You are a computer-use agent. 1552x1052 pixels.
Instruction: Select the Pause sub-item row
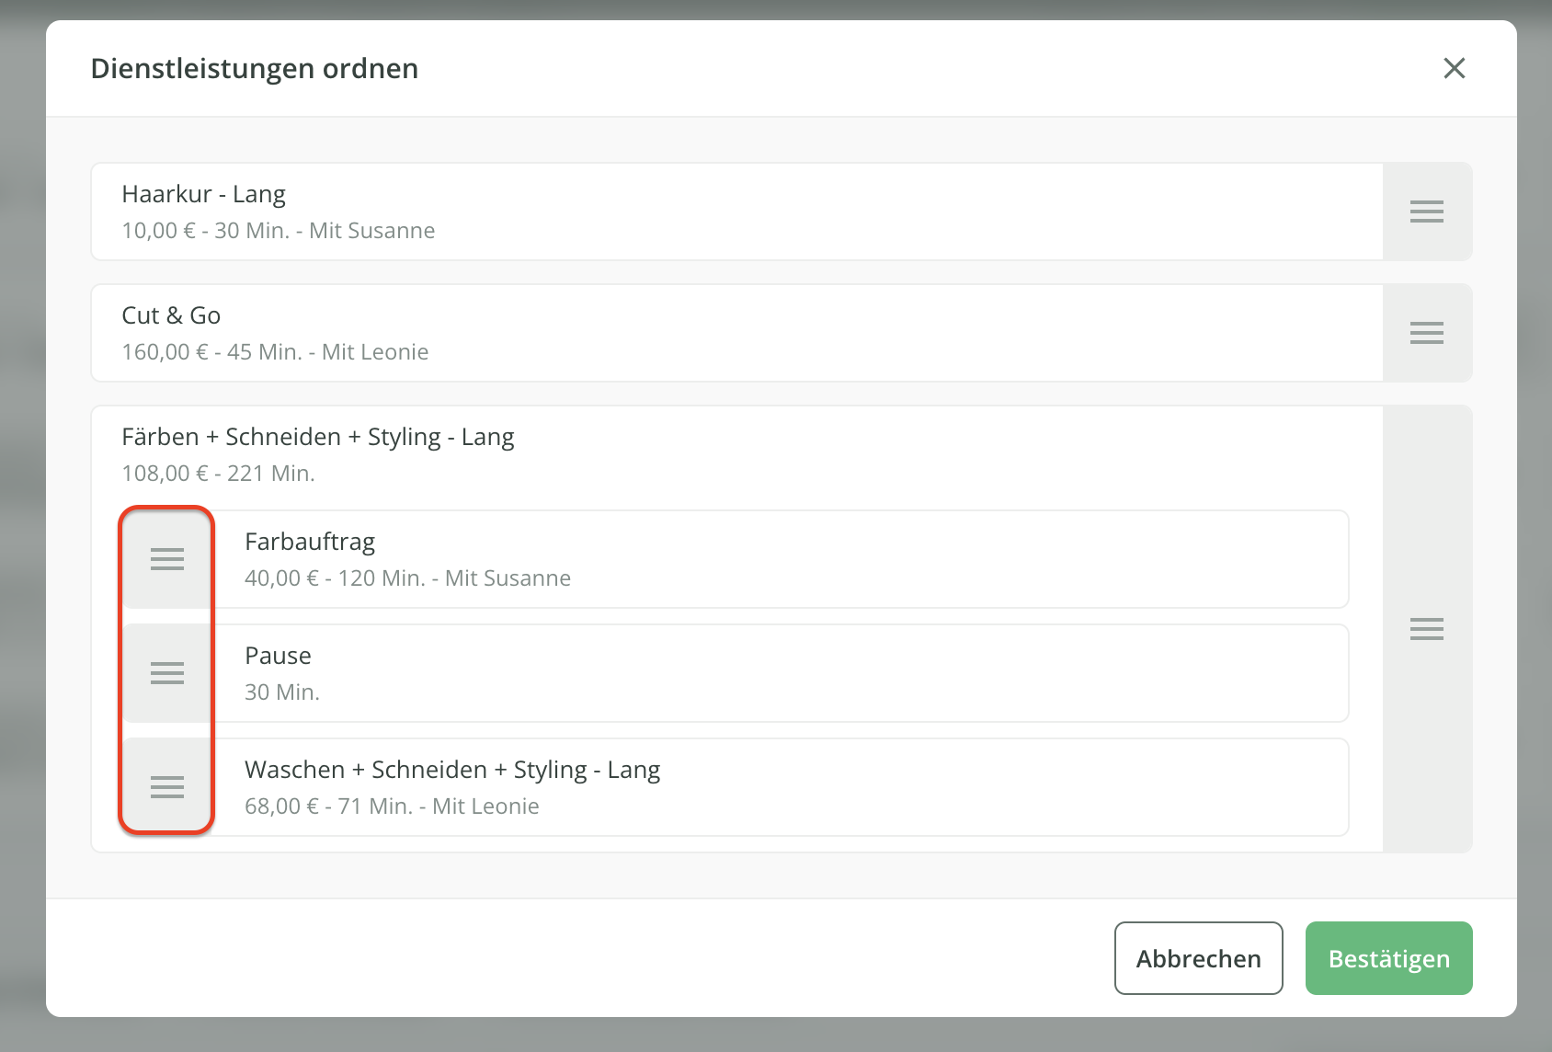pos(782,673)
